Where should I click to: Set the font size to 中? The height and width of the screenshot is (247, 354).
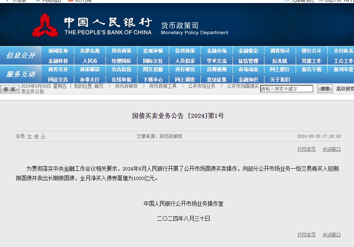(36, 136)
